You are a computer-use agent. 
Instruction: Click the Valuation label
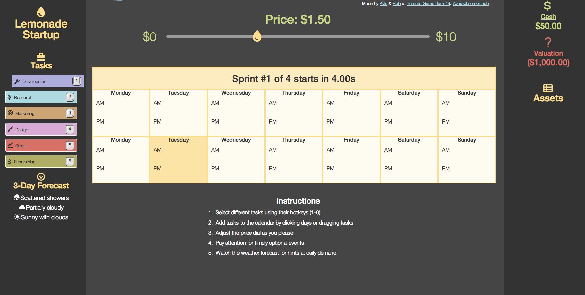(x=548, y=53)
